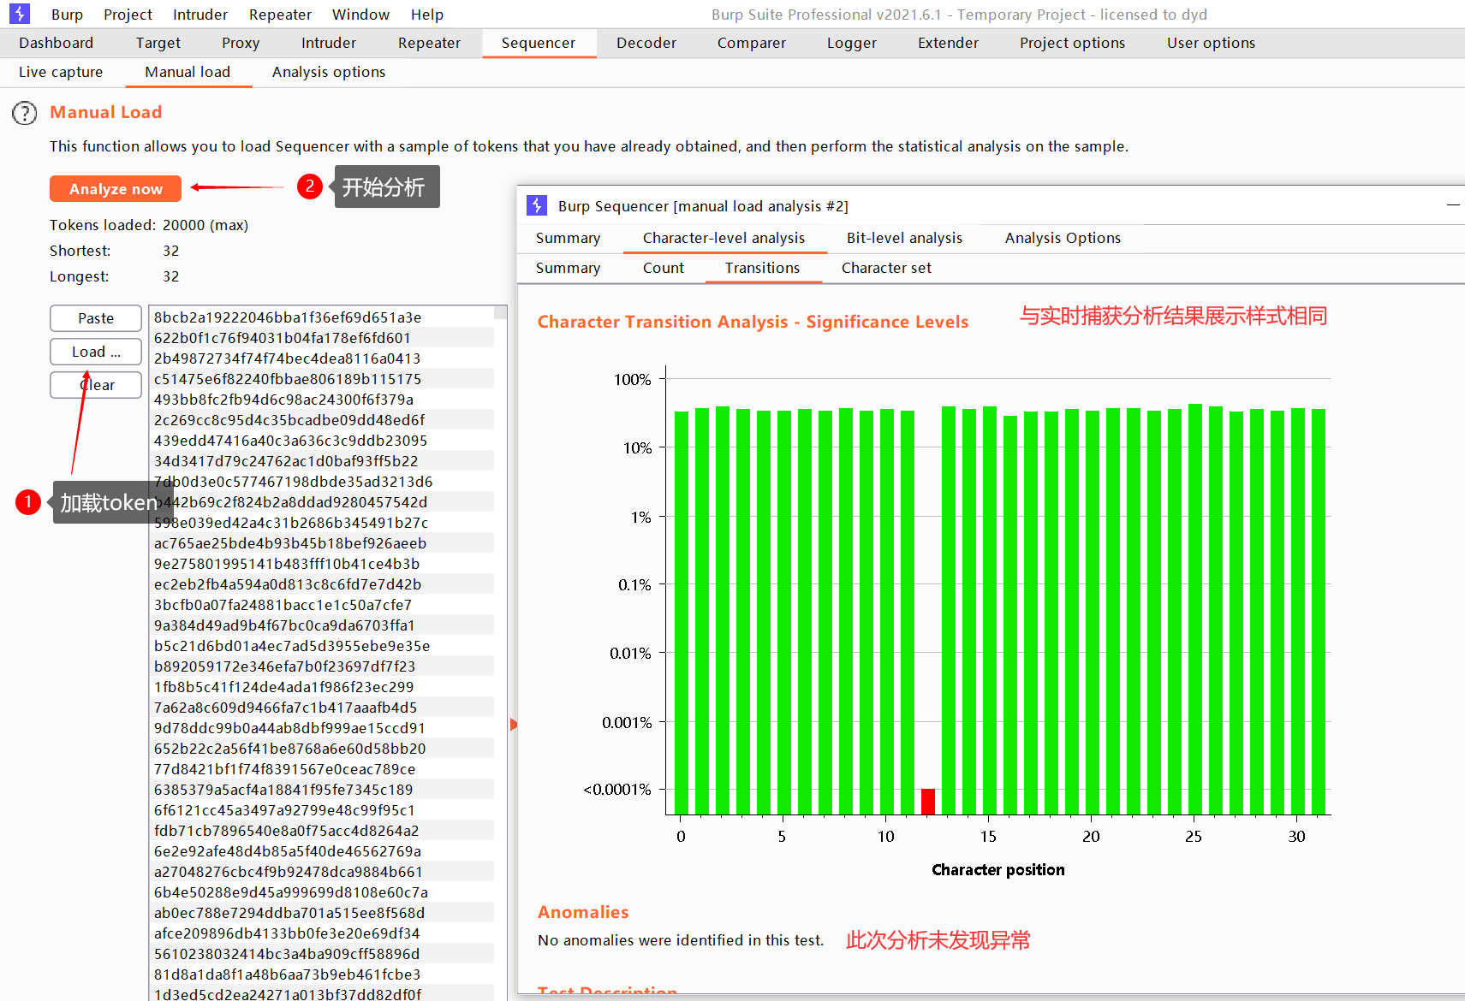Click the Burp Suite logo icon in the title bar
The image size is (1465, 1001).
(x=20, y=14)
